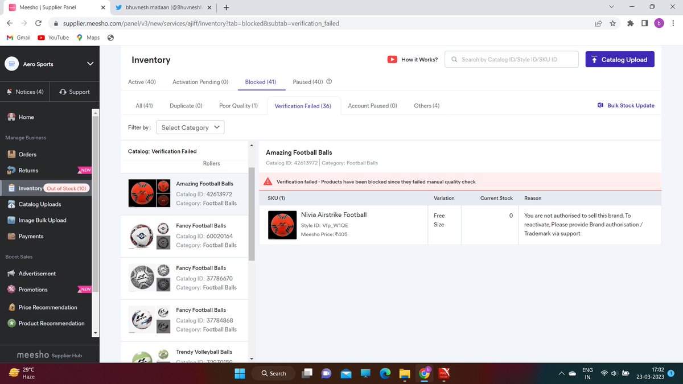Open File Explorer from the taskbar

(x=404, y=373)
